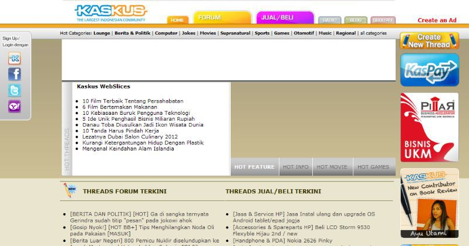Open the Gerindra 'pesan' jokowi ahok thread
The image size is (469, 246).
[x=139, y=217]
